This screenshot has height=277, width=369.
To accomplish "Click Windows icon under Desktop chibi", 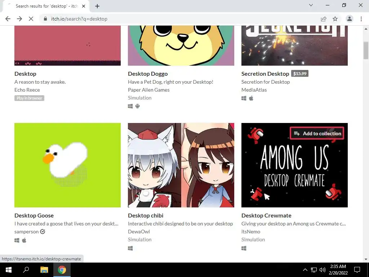I will click(130, 248).
